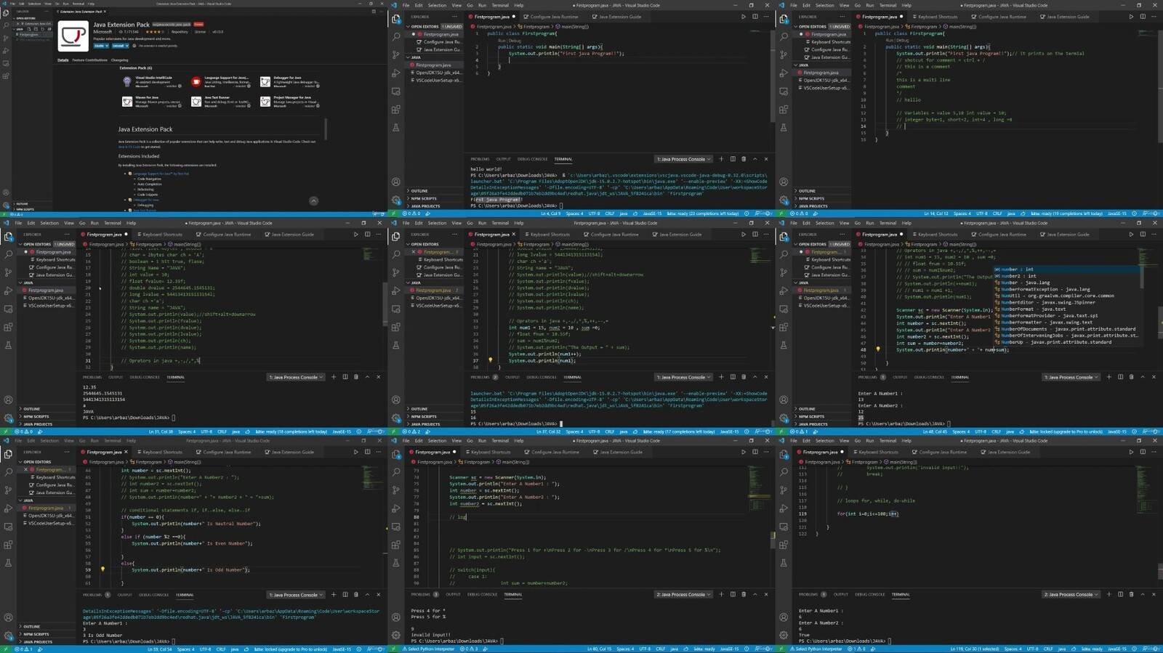
Task: Click 'Debug' code lens in the multi-line comment window
Action: pos(903,41)
